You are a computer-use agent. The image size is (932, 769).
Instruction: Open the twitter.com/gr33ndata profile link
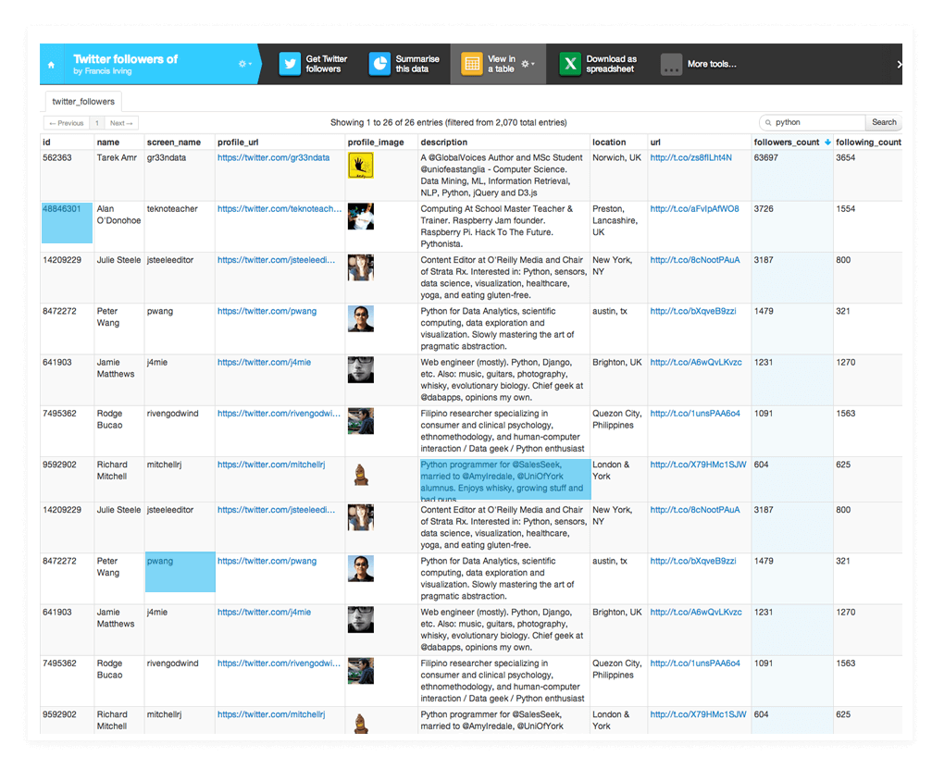(273, 157)
